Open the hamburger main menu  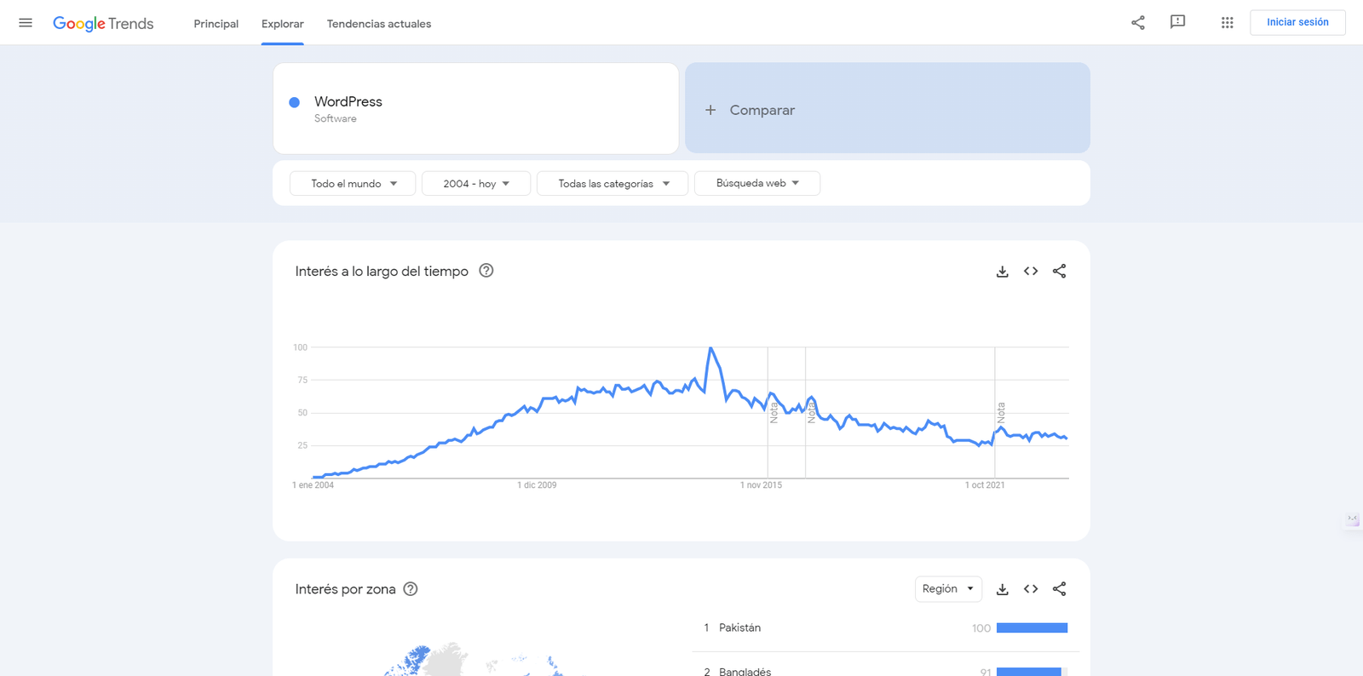coord(26,23)
